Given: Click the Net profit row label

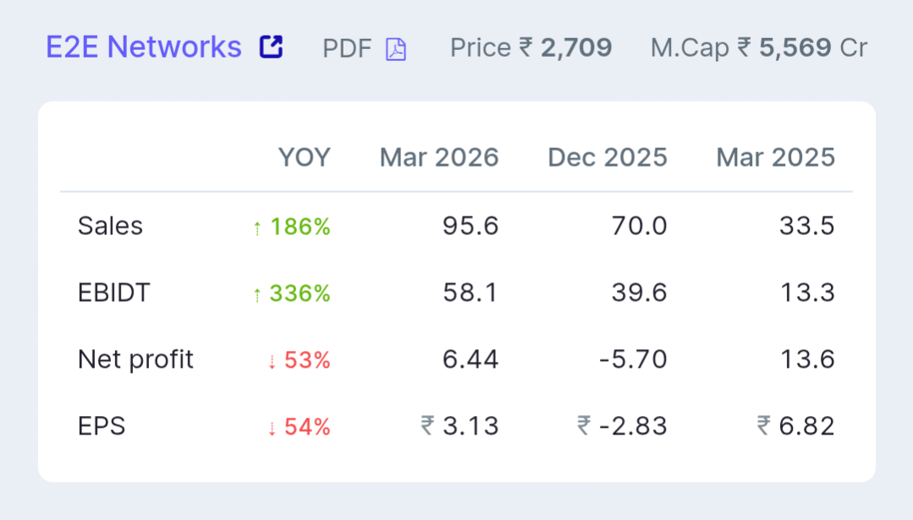Looking at the screenshot, I should pyautogui.click(x=135, y=360).
